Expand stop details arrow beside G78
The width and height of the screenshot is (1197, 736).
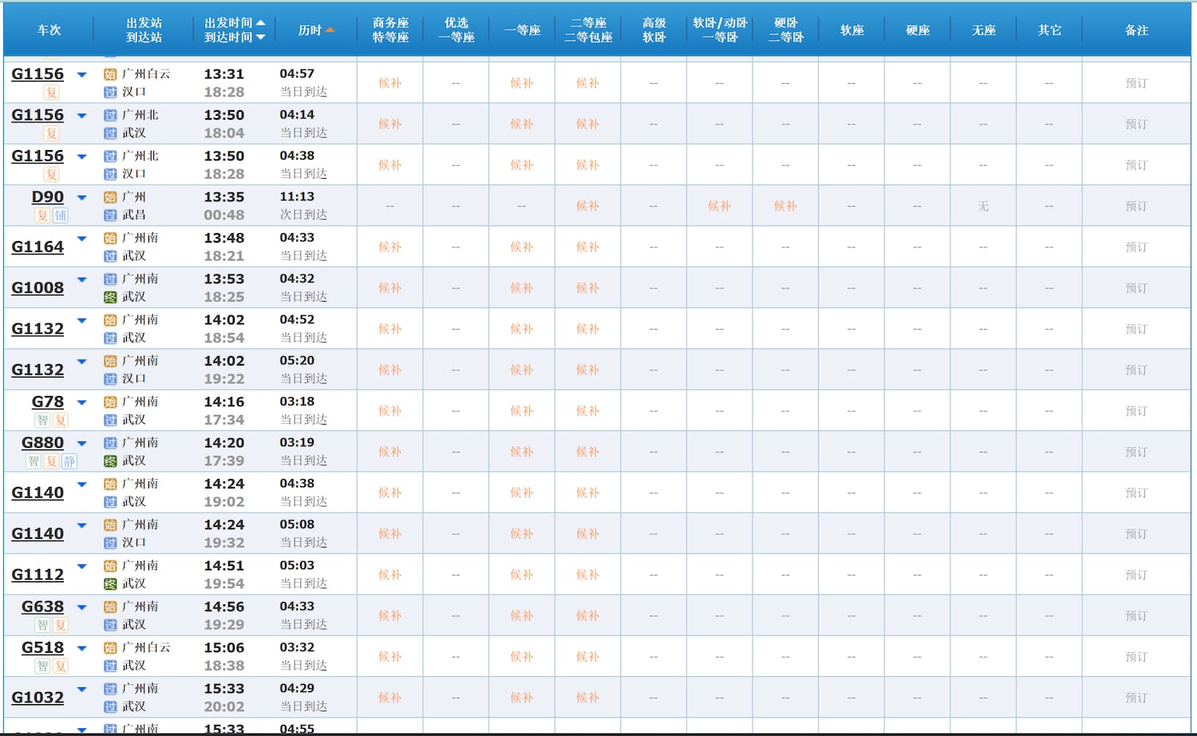point(81,402)
